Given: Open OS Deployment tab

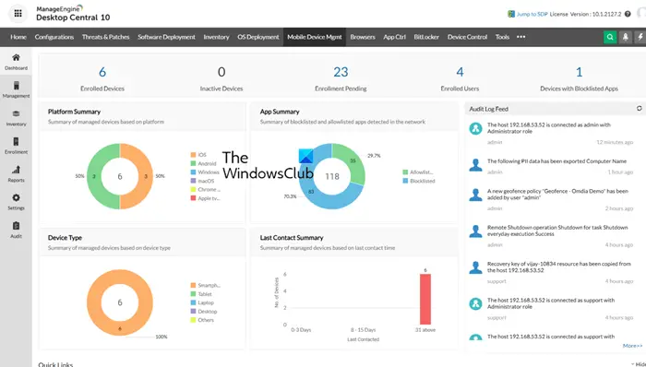Looking at the screenshot, I should tap(257, 37).
